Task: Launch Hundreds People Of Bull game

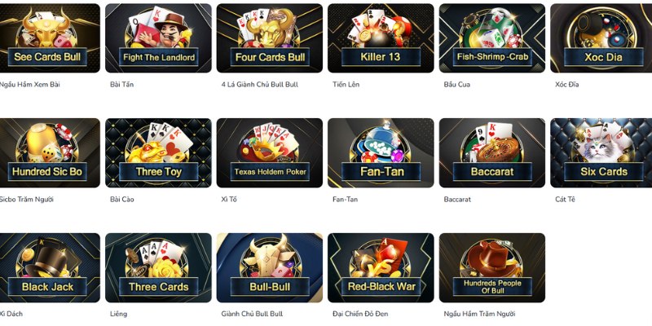Action: [x=492, y=268]
